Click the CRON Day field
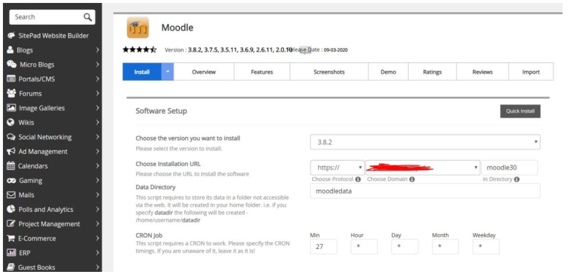This screenshot has height=276, width=569. click(404, 247)
